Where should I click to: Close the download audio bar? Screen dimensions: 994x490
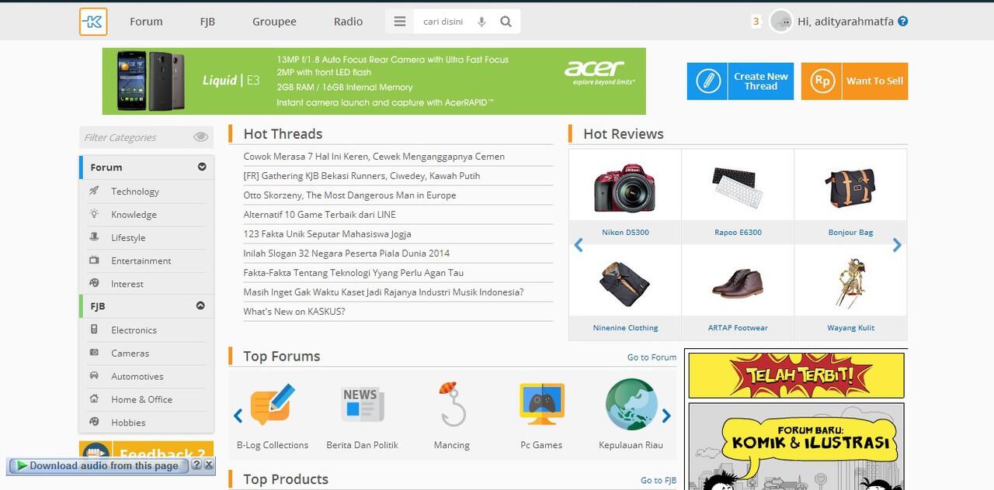point(208,465)
